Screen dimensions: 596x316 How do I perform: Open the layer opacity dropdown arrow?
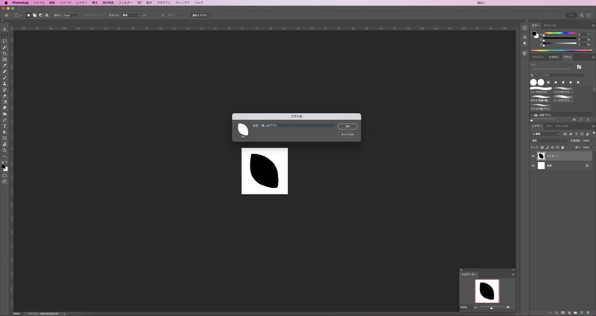click(x=593, y=141)
